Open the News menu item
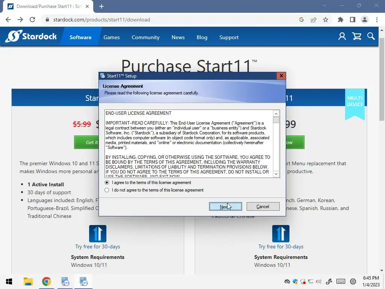The width and height of the screenshot is (385, 289). (178, 37)
